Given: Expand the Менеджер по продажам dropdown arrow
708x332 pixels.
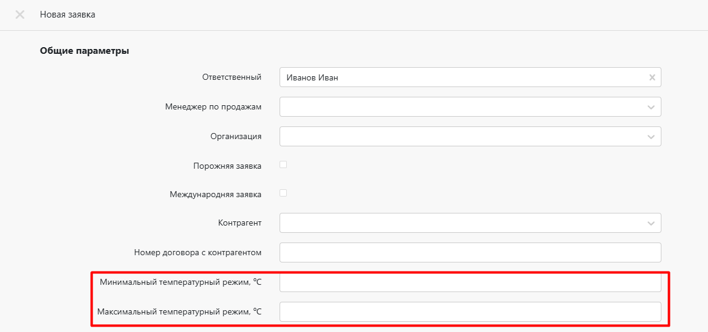Looking at the screenshot, I should click(651, 107).
